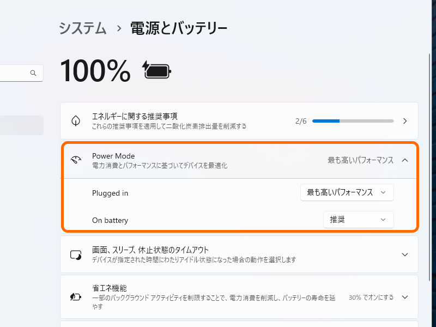Screen dimensions: 436x327
Task: Click the magnifier icon in the sidebar search box
Action: 33,72
